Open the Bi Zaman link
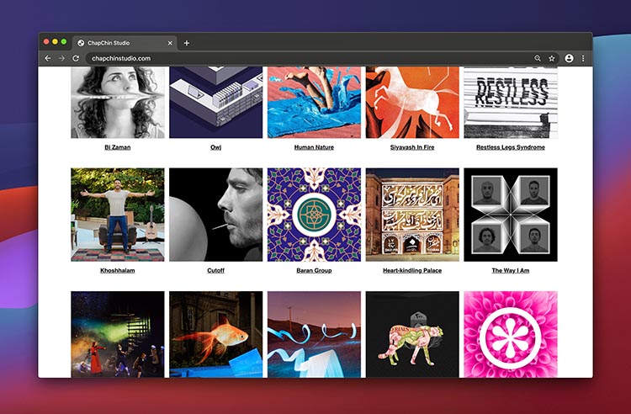631x414 pixels. pos(118,147)
